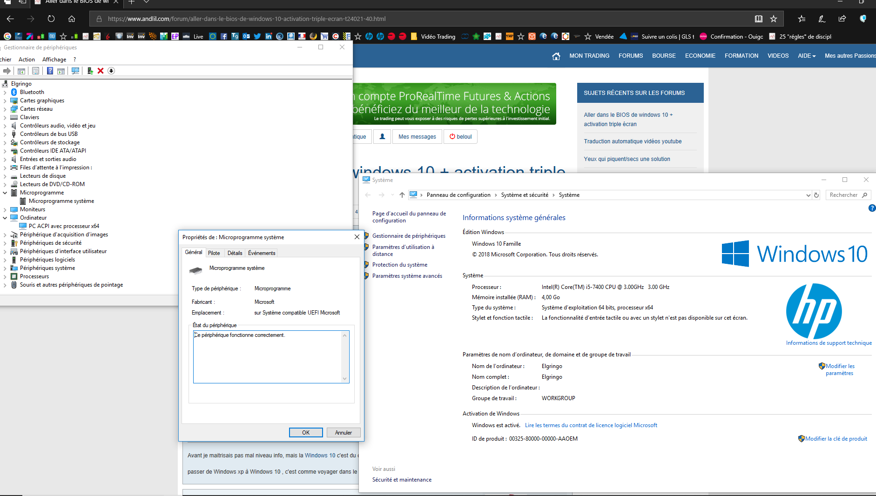
Task: Open the FORUMS site menu item
Action: coord(631,56)
